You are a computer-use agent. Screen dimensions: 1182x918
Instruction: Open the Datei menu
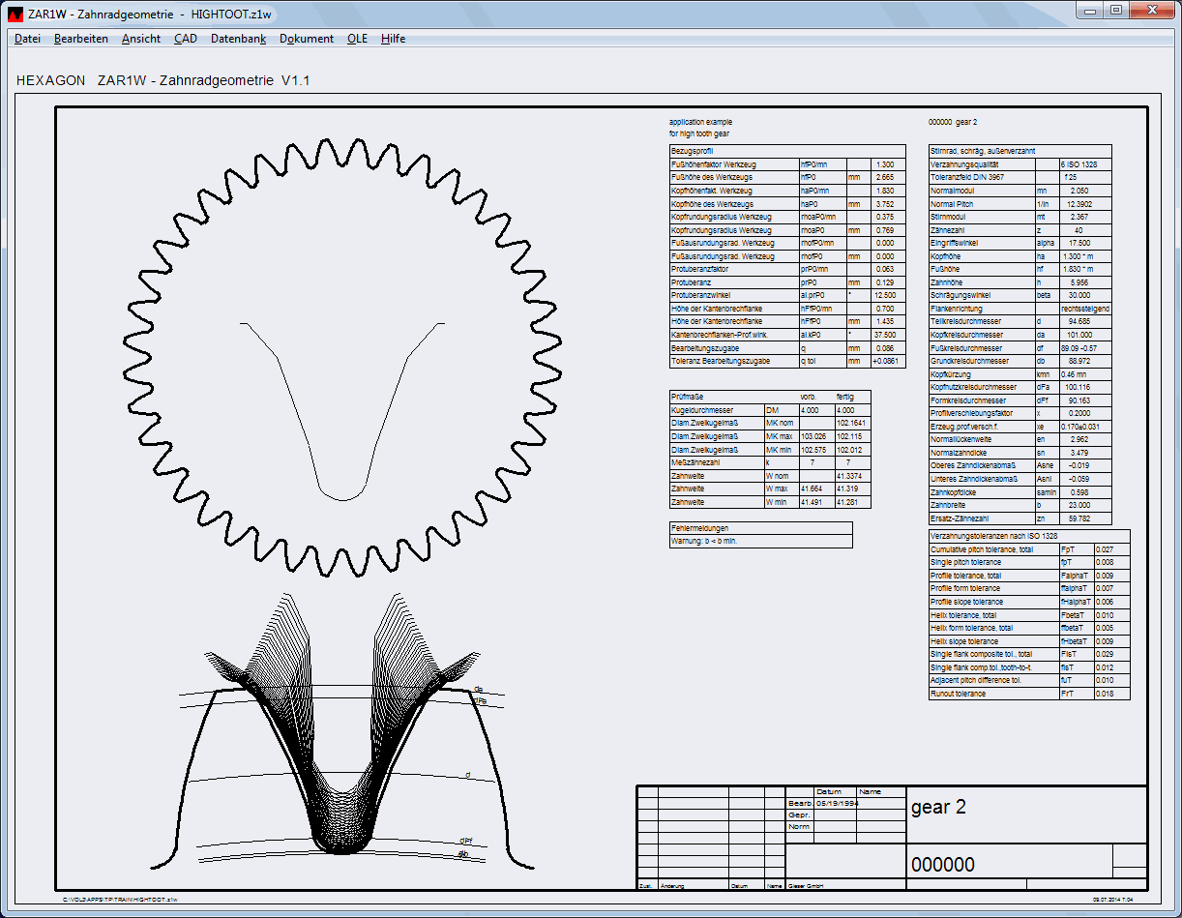[27, 39]
